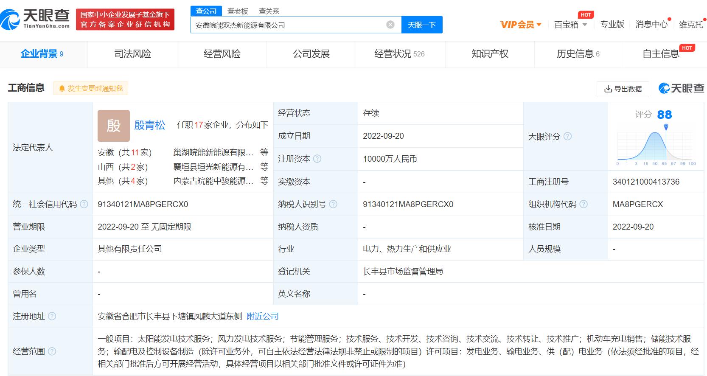Open 内蒙古皖能中骏能源 company link
The width and height of the screenshot is (707, 376).
coord(213,181)
